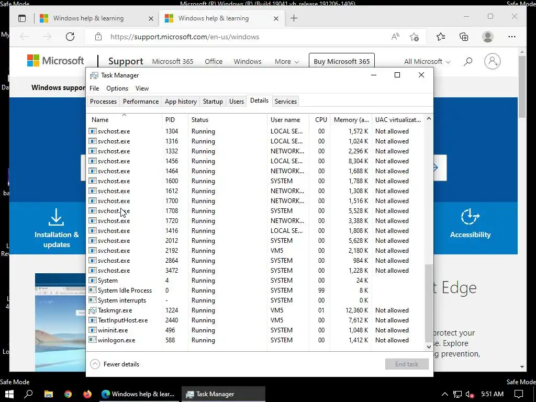Viewport: 536px width, 402px height.
Task: Click the Buy Microsoft 365 button
Action: [x=342, y=61]
